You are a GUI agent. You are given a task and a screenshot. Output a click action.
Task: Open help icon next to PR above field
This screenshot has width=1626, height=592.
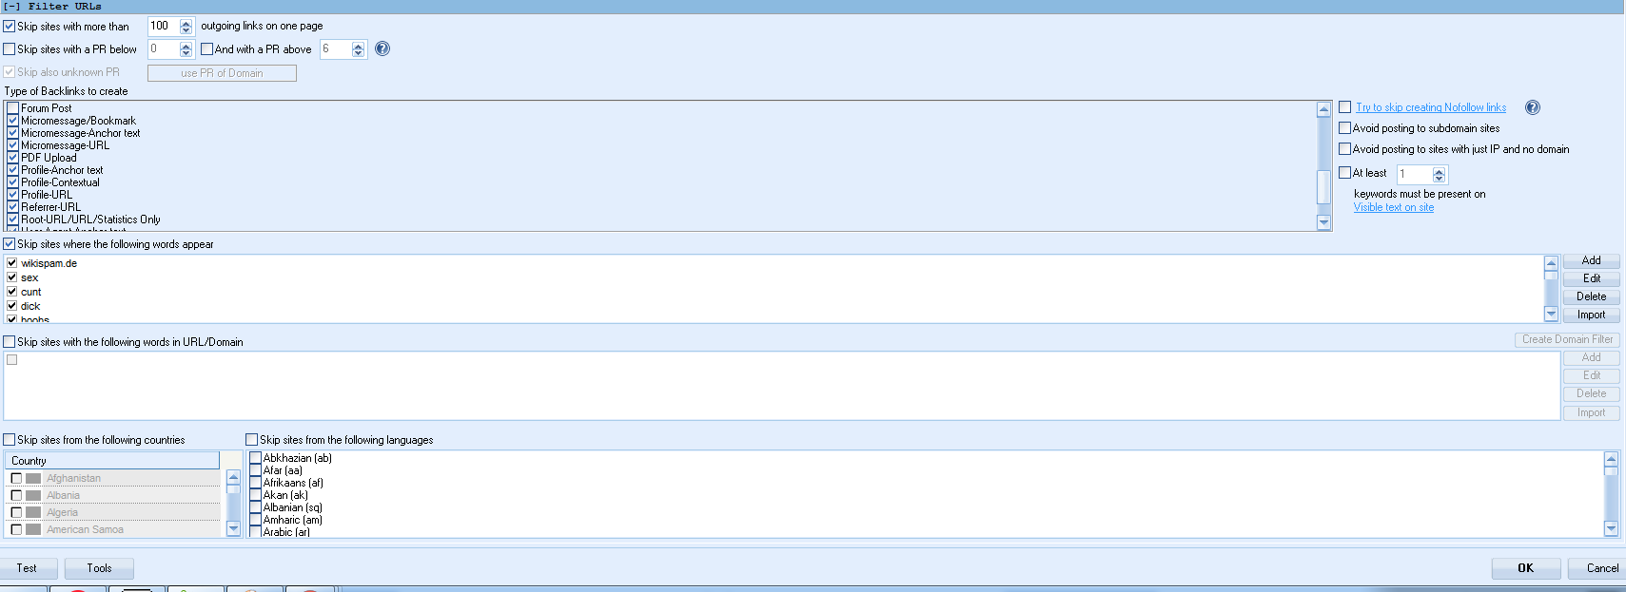point(382,48)
